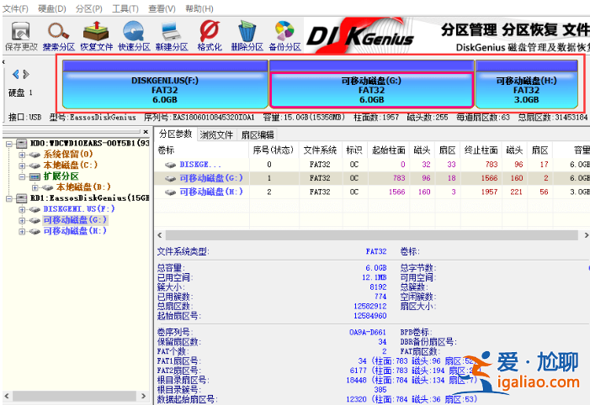The height and width of the screenshot is (405, 590).
Task: Select the 可移动磁盘(H:) 3.0GB partition block
Action: pyautogui.click(x=526, y=85)
